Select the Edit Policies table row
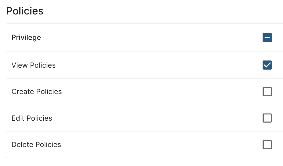The height and width of the screenshot is (166, 283). (142, 118)
